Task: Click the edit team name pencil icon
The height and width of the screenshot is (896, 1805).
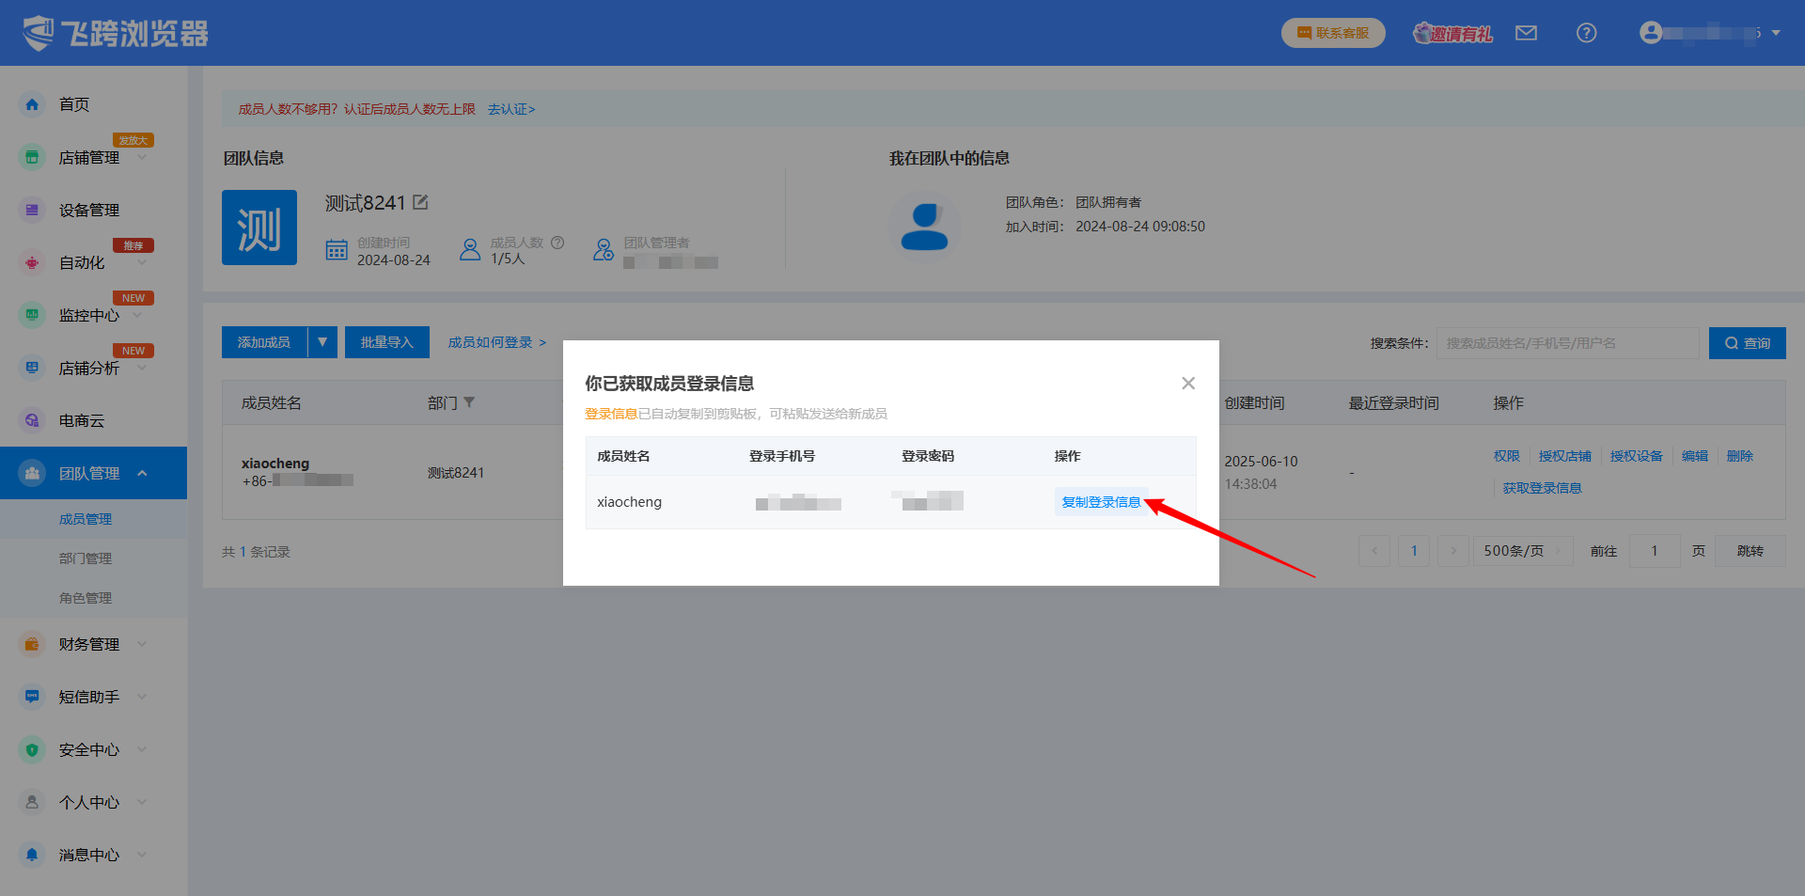Action: click(420, 202)
